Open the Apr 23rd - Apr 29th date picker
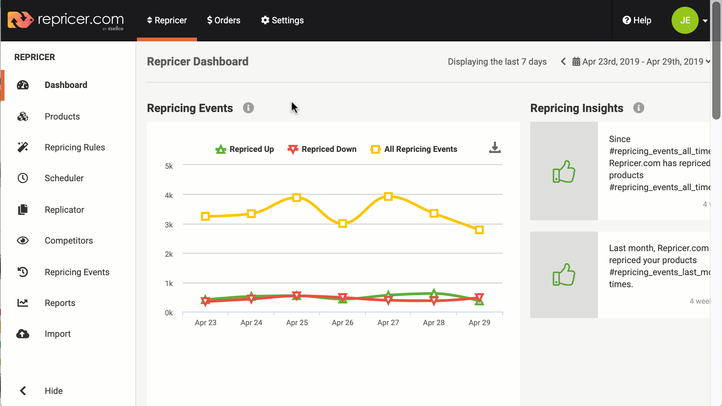The height and width of the screenshot is (406, 722). click(x=642, y=62)
